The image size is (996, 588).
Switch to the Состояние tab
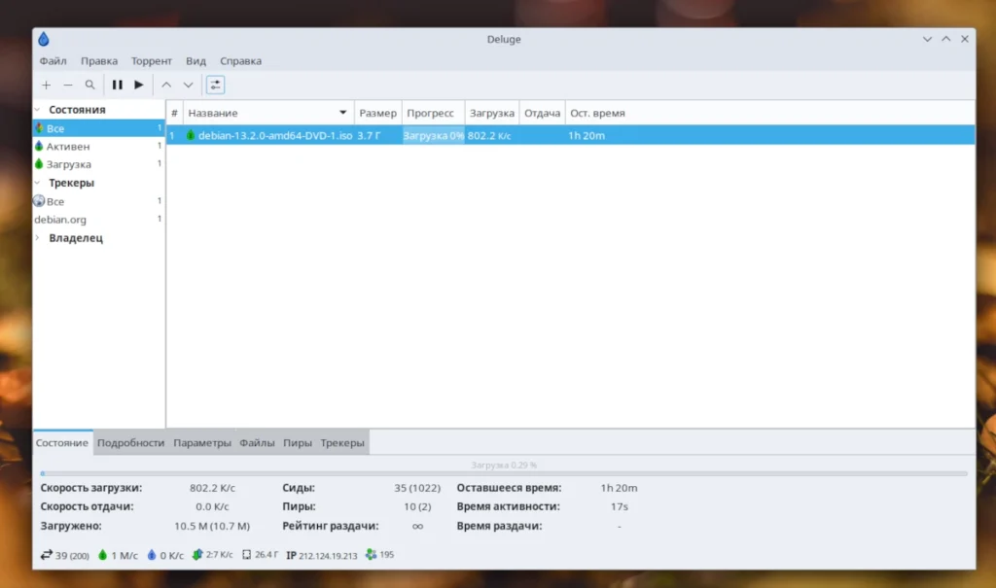62,442
